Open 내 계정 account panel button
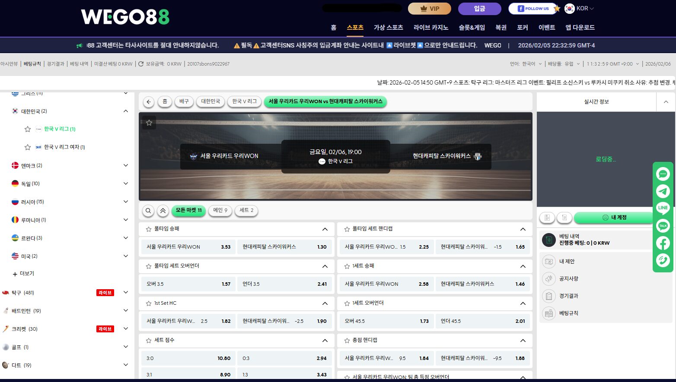The image size is (676, 382). [613, 218]
